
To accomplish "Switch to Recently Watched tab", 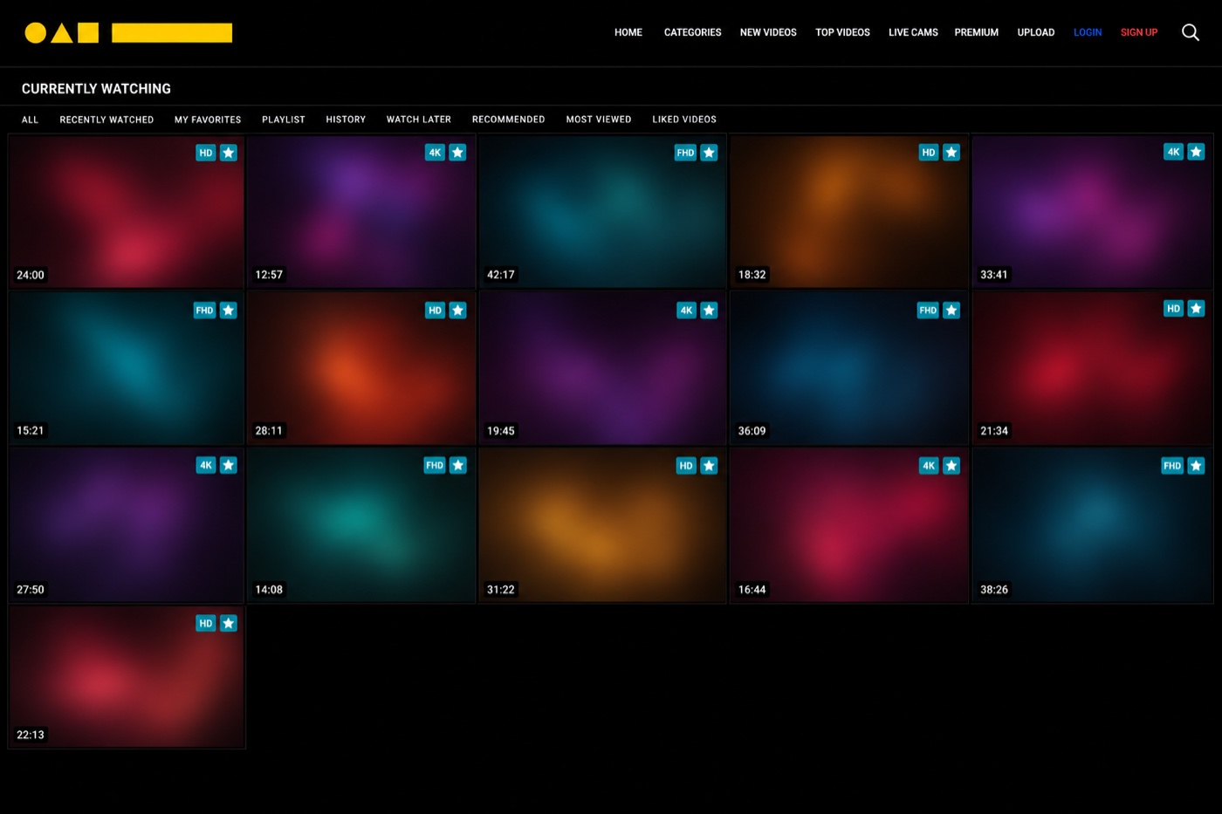I will (106, 120).
